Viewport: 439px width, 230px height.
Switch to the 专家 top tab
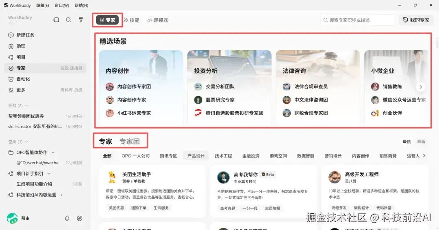pos(107,20)
